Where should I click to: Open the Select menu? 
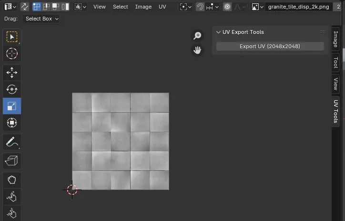point(121,7)
